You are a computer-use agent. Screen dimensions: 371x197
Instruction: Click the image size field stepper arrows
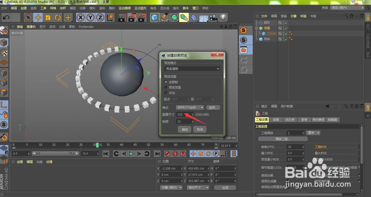193,115
